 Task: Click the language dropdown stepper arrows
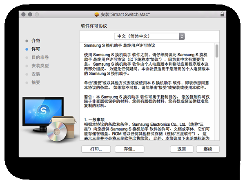182,36
